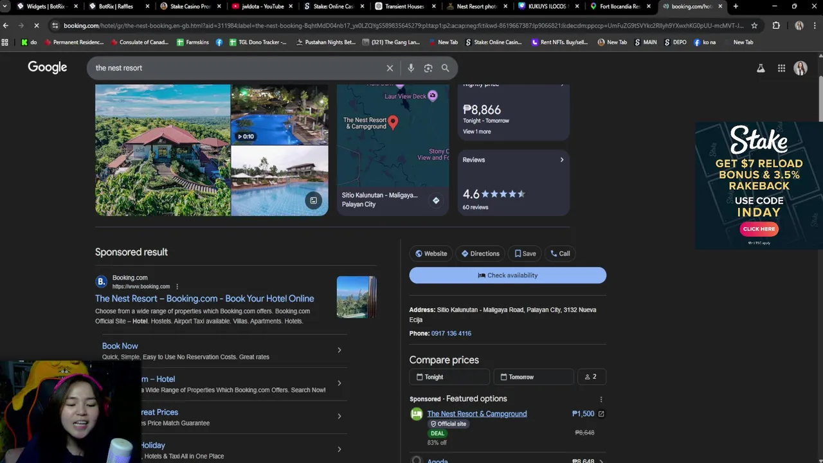Click the Google search box
The width and height of the screenshot is (823, 463).
(x=238, y=68)
